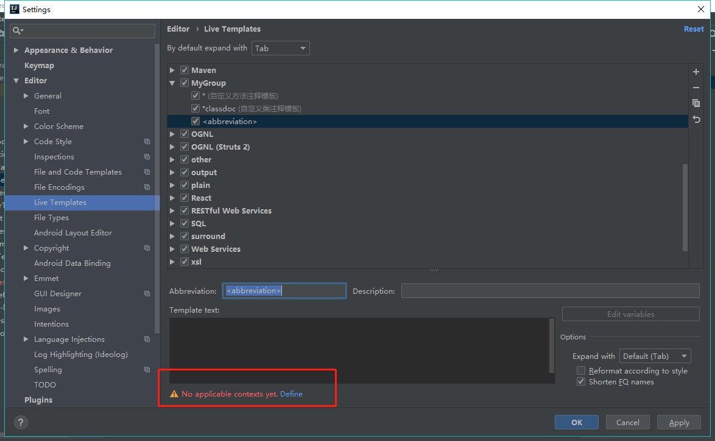Screen dimensions: 715x441
Task: Uncheck the OGNL group checkbox
Action: point(185,134)
